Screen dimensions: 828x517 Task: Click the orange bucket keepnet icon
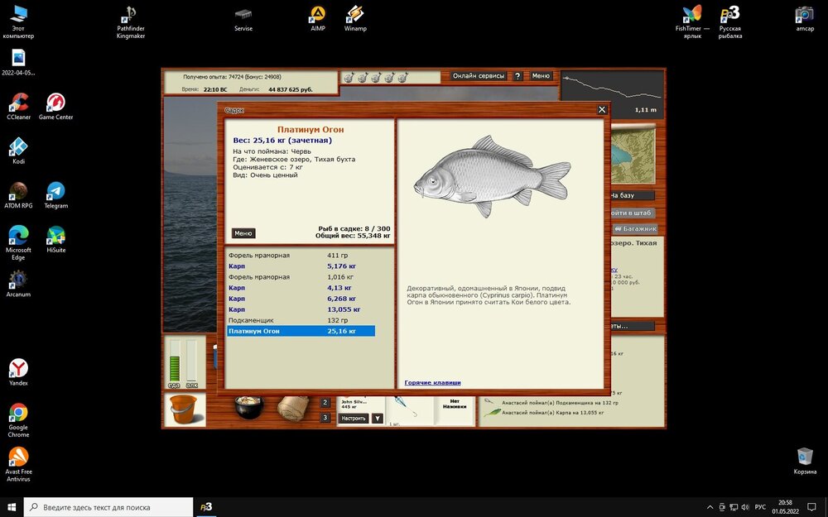point(183,409)
